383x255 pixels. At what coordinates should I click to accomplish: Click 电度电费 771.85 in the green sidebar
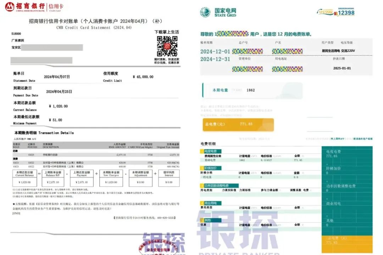click(x=333, y=154)
